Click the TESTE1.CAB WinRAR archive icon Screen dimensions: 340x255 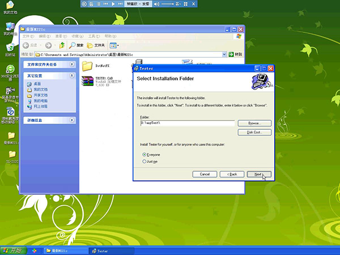[87, 82]
